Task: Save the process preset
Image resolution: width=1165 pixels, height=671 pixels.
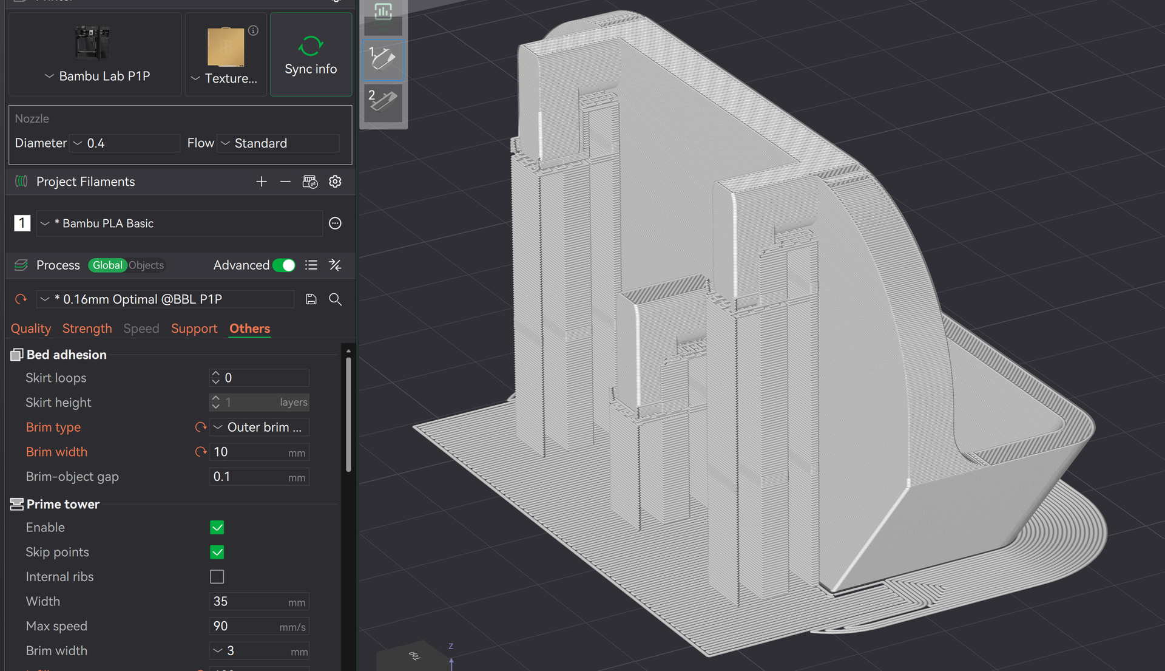Action: tap(311, 299)
